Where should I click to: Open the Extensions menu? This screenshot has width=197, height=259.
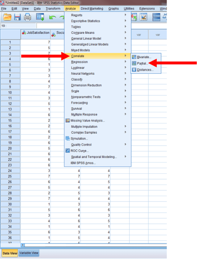tap(147, 9)
